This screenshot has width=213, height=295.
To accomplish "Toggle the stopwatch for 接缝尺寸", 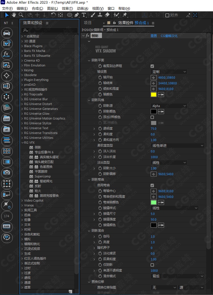I will 100,214.
